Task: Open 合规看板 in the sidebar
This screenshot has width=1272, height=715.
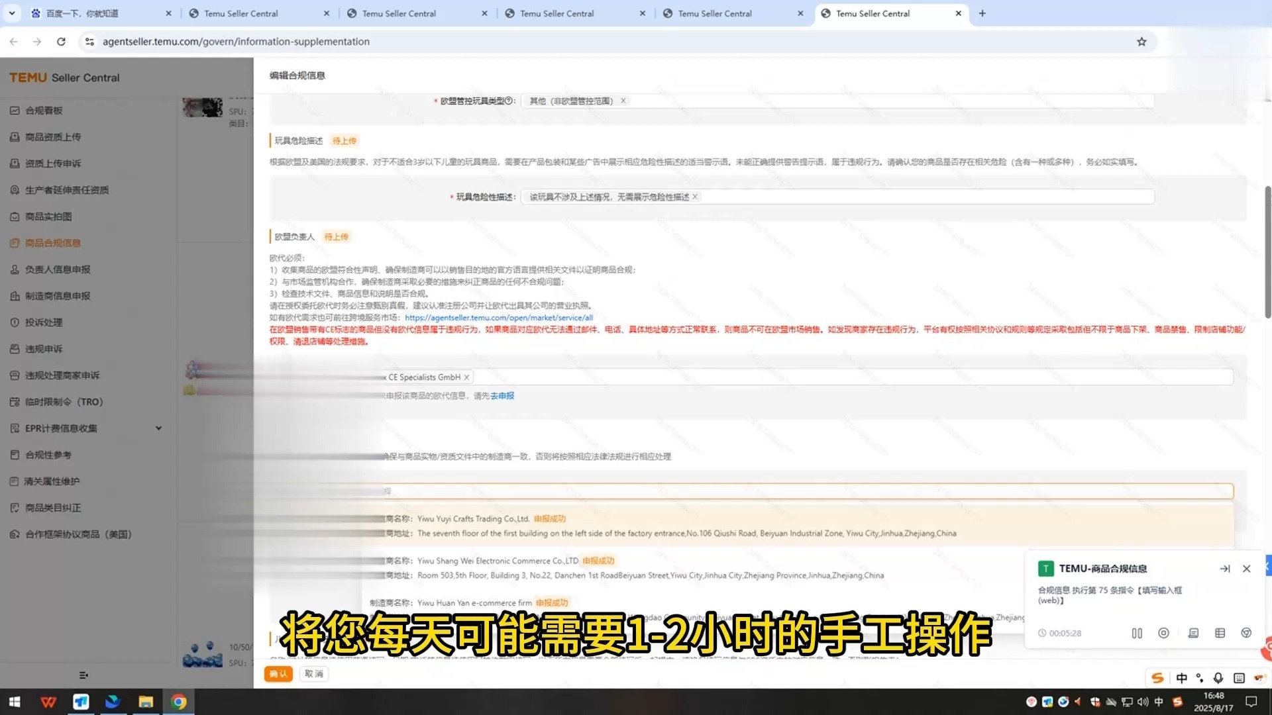Action: pyautogui.click(x=44, y=110)
